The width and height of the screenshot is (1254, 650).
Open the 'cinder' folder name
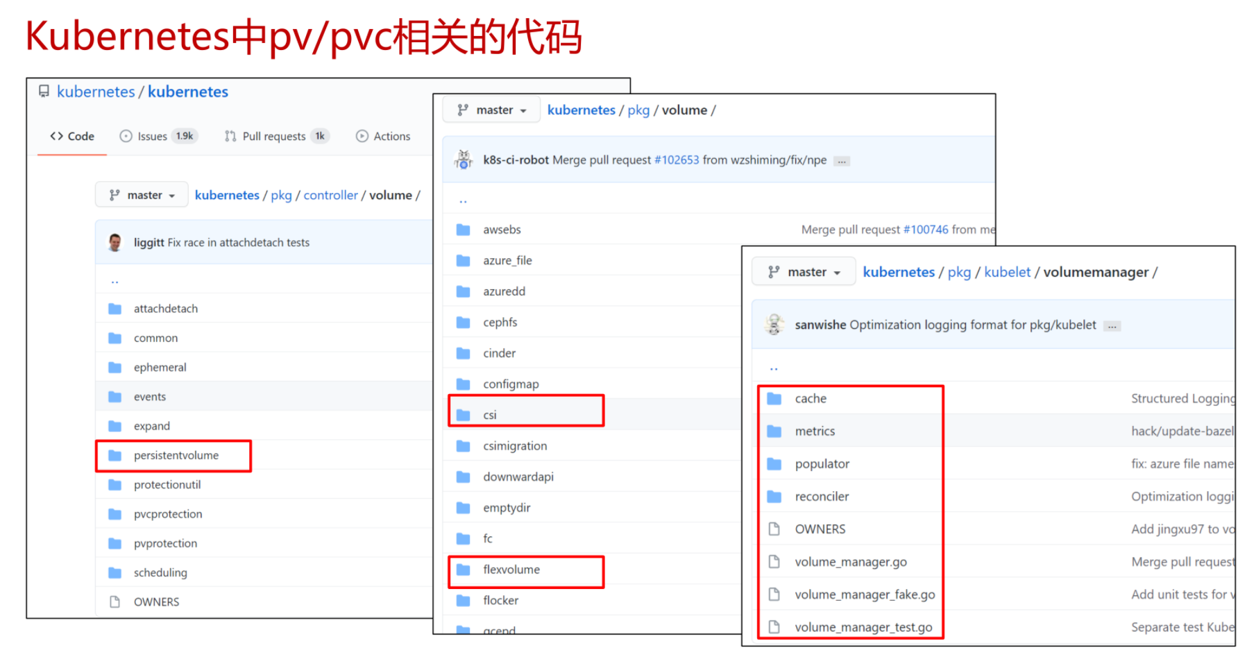[x=500, y=353]
